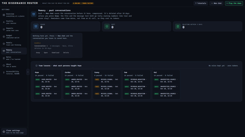
Task: Open the Notes document icon
Action: [4, 58]
